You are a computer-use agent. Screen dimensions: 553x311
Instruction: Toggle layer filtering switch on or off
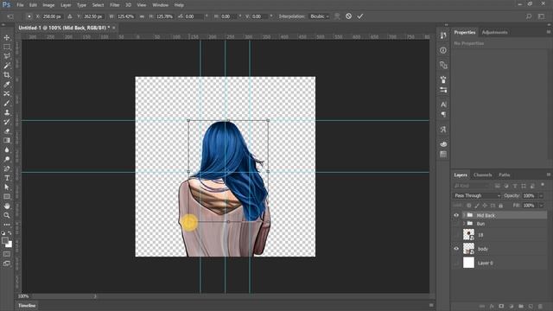[543, 185]
